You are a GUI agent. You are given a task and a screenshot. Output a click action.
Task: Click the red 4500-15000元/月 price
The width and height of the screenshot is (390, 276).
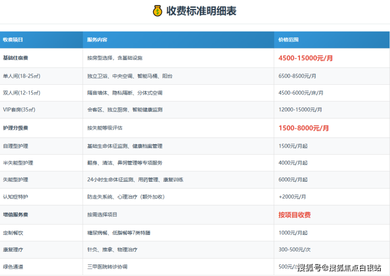306,58
